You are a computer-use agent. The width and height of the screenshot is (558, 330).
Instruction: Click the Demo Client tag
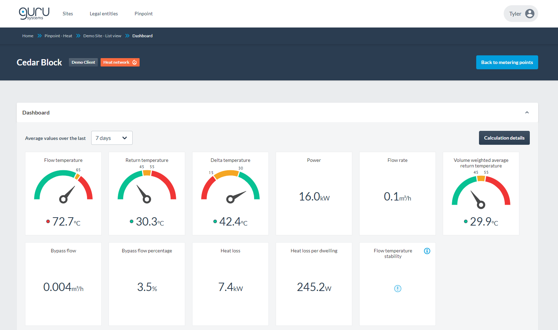coord(83,62)
